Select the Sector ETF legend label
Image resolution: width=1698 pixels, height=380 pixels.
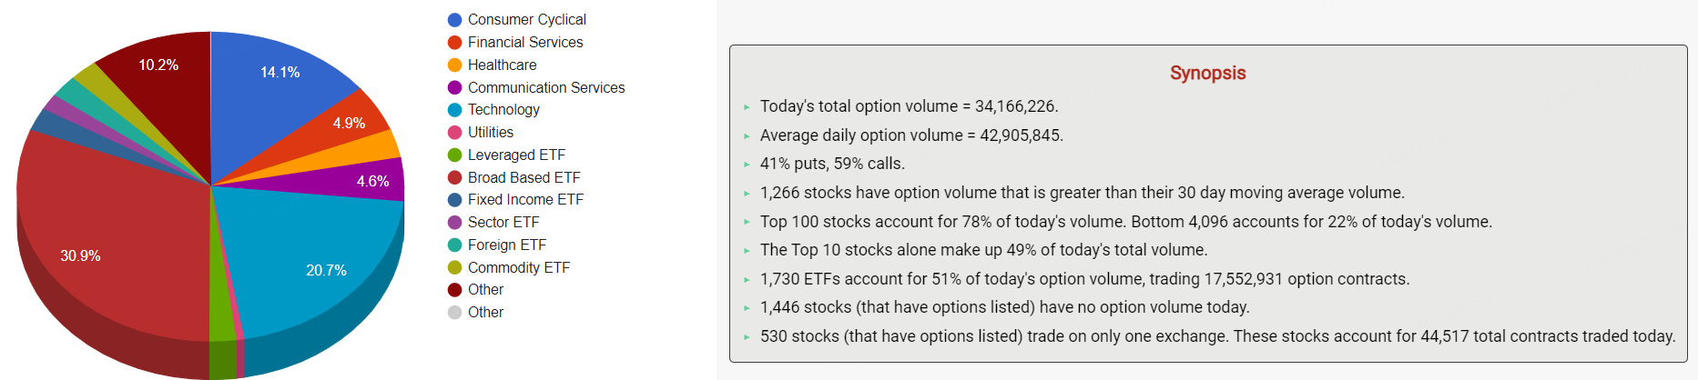[503, 223]
